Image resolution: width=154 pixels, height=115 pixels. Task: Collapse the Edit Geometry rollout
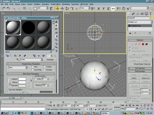click(x=140, y=71)
